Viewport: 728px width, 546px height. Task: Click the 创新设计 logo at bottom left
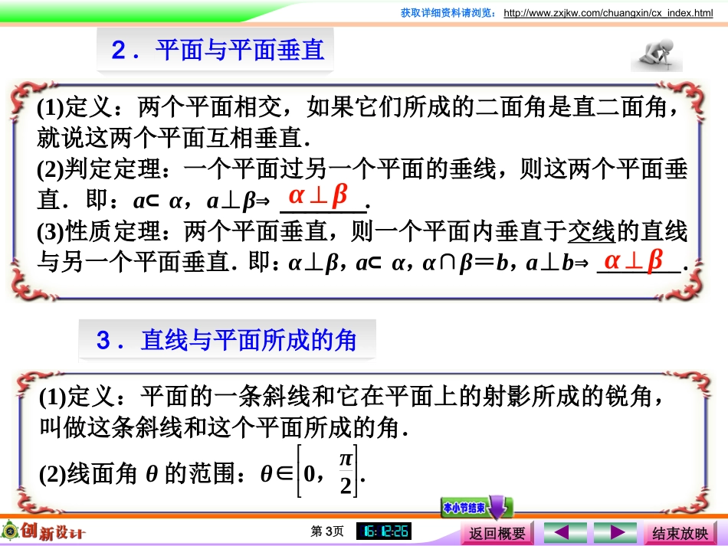(44, 531)
